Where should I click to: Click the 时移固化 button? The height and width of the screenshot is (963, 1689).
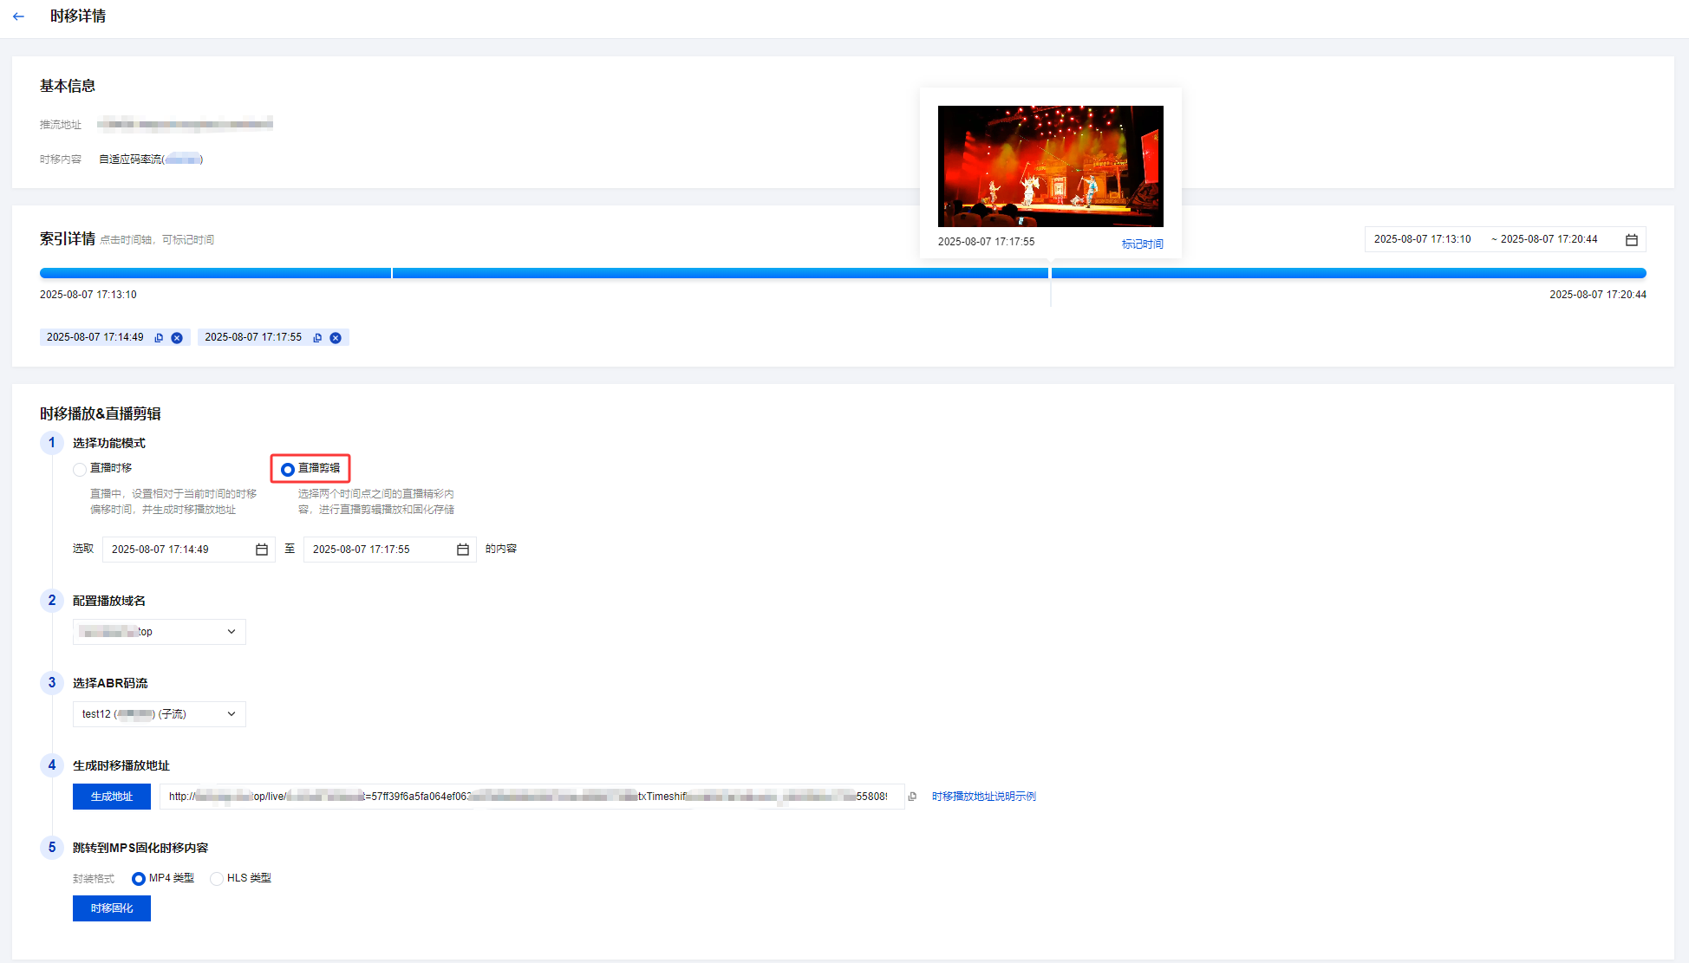pos(112,908)
